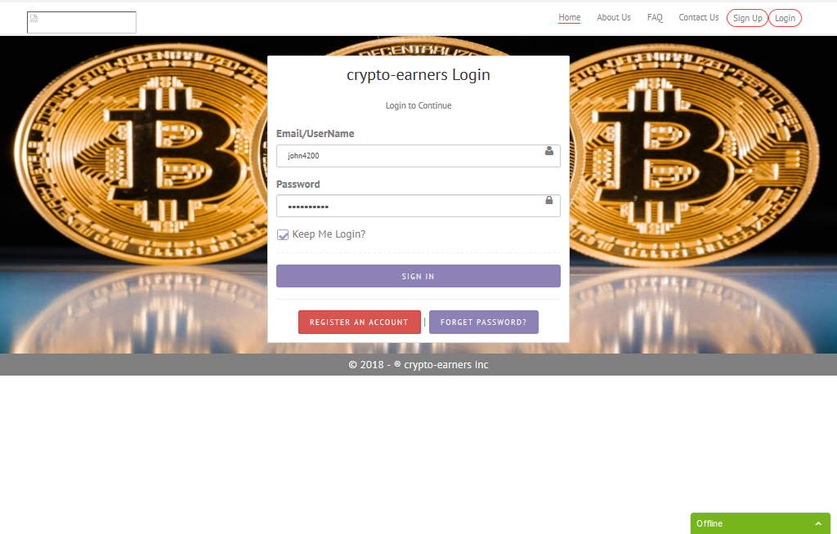Screen dimensions: 837x534
Task: Click the crypto-earners Inc footer text
Action: (x=445, y=365)
